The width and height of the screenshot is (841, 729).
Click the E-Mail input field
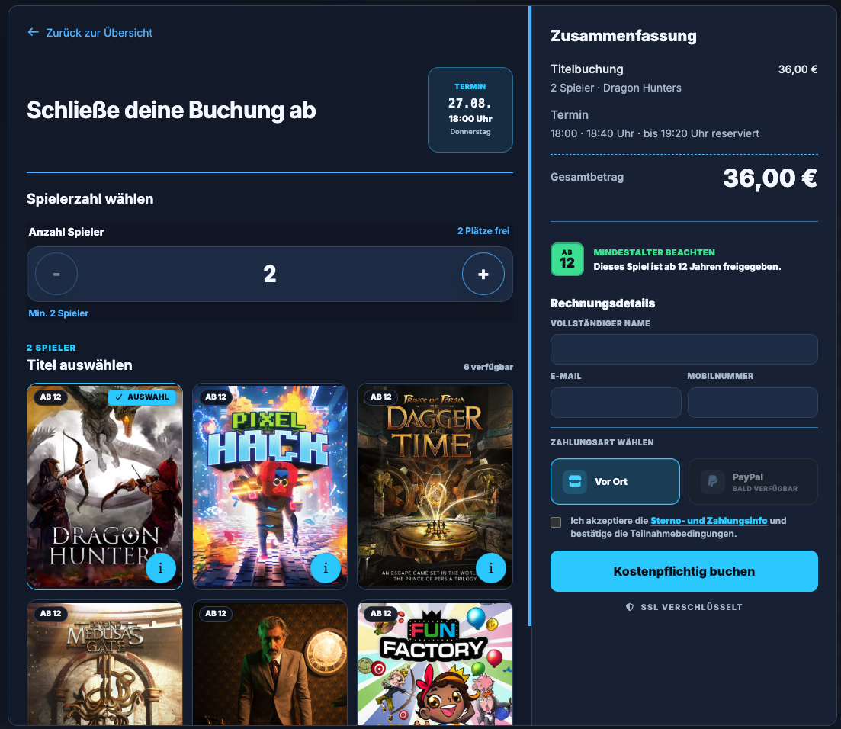616,403
